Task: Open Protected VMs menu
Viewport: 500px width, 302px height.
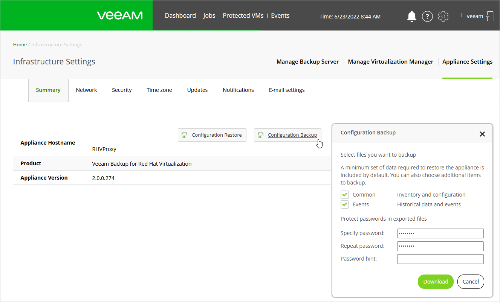Action: (243, 15)
